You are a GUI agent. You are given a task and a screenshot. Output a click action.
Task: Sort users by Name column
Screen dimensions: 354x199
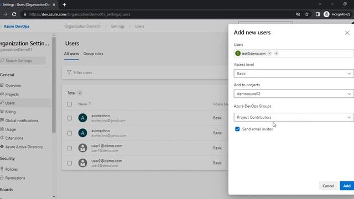[x=82, y=104]
